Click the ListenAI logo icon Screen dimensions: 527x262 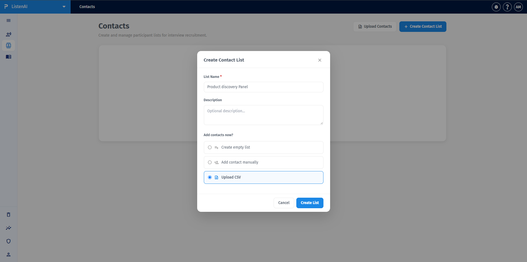coord(6,6)
